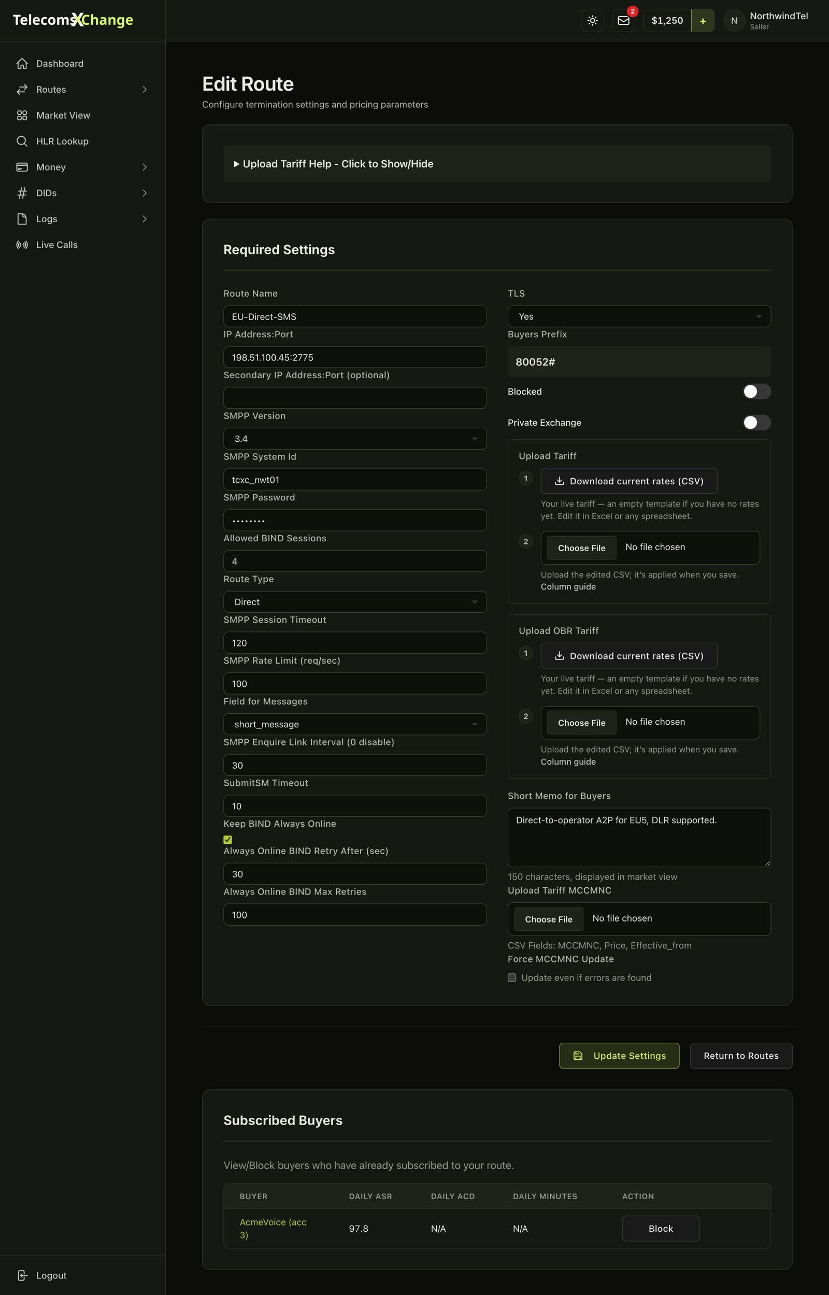Open the SMPP Version dropdown
Image resolution: width=829 pixels, height=1295 pixels.
(355, 438)
